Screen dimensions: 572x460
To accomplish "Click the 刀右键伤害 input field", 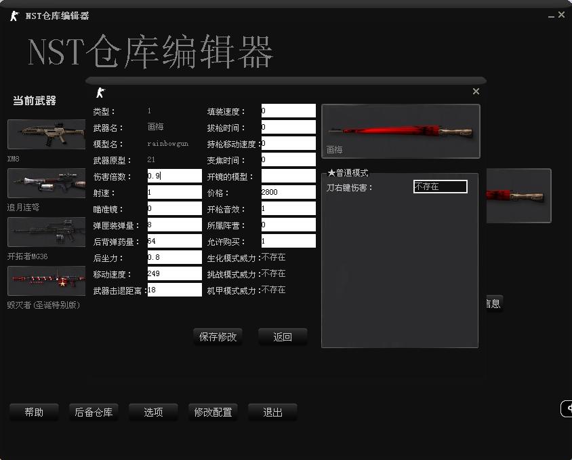I will 440,187.
